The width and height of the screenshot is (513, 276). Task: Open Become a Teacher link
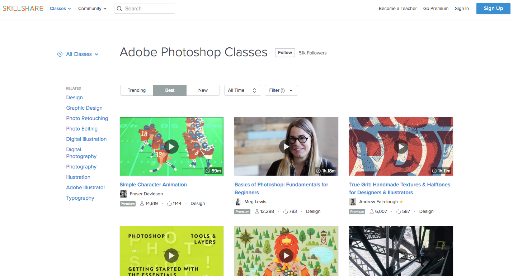[398, 9]
